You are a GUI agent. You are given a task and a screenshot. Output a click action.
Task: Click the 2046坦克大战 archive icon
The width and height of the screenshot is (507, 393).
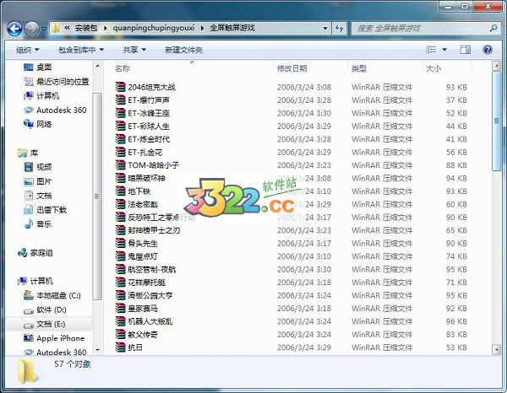point(120,87)
